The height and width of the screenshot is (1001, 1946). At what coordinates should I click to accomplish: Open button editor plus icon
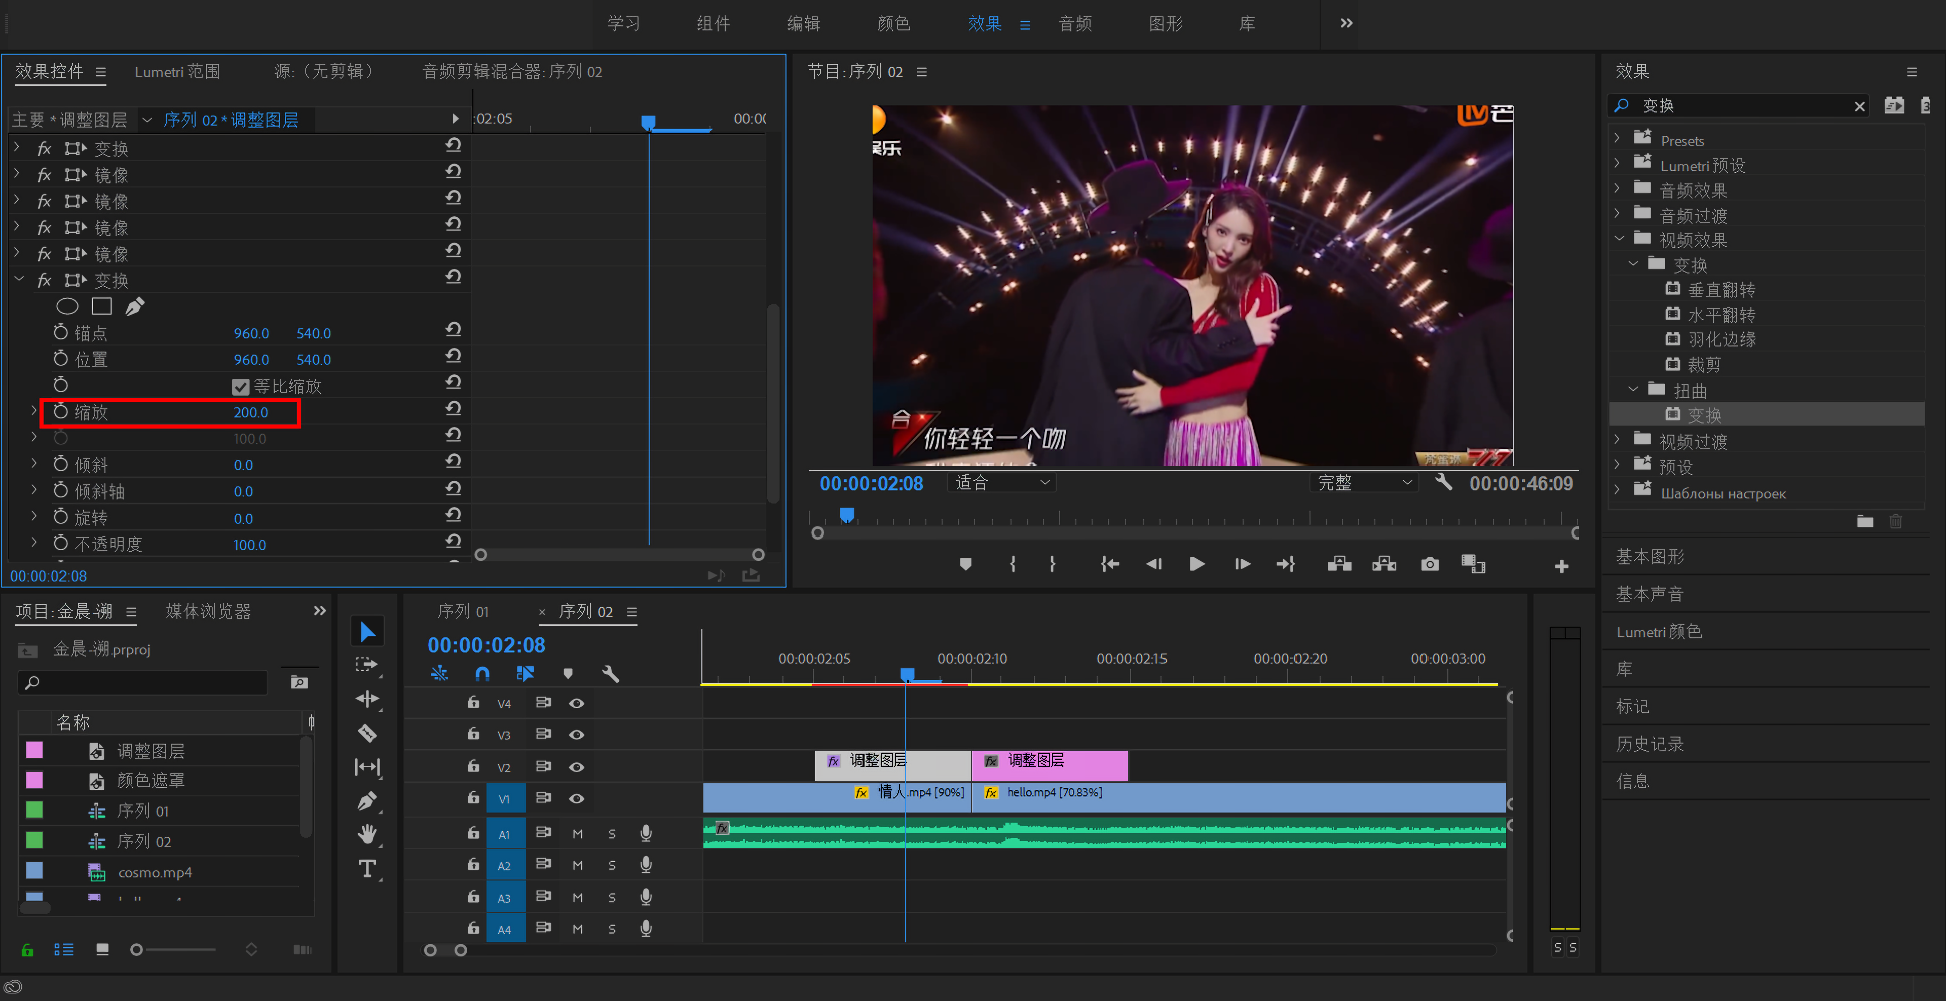click(x=1561, y=566)
